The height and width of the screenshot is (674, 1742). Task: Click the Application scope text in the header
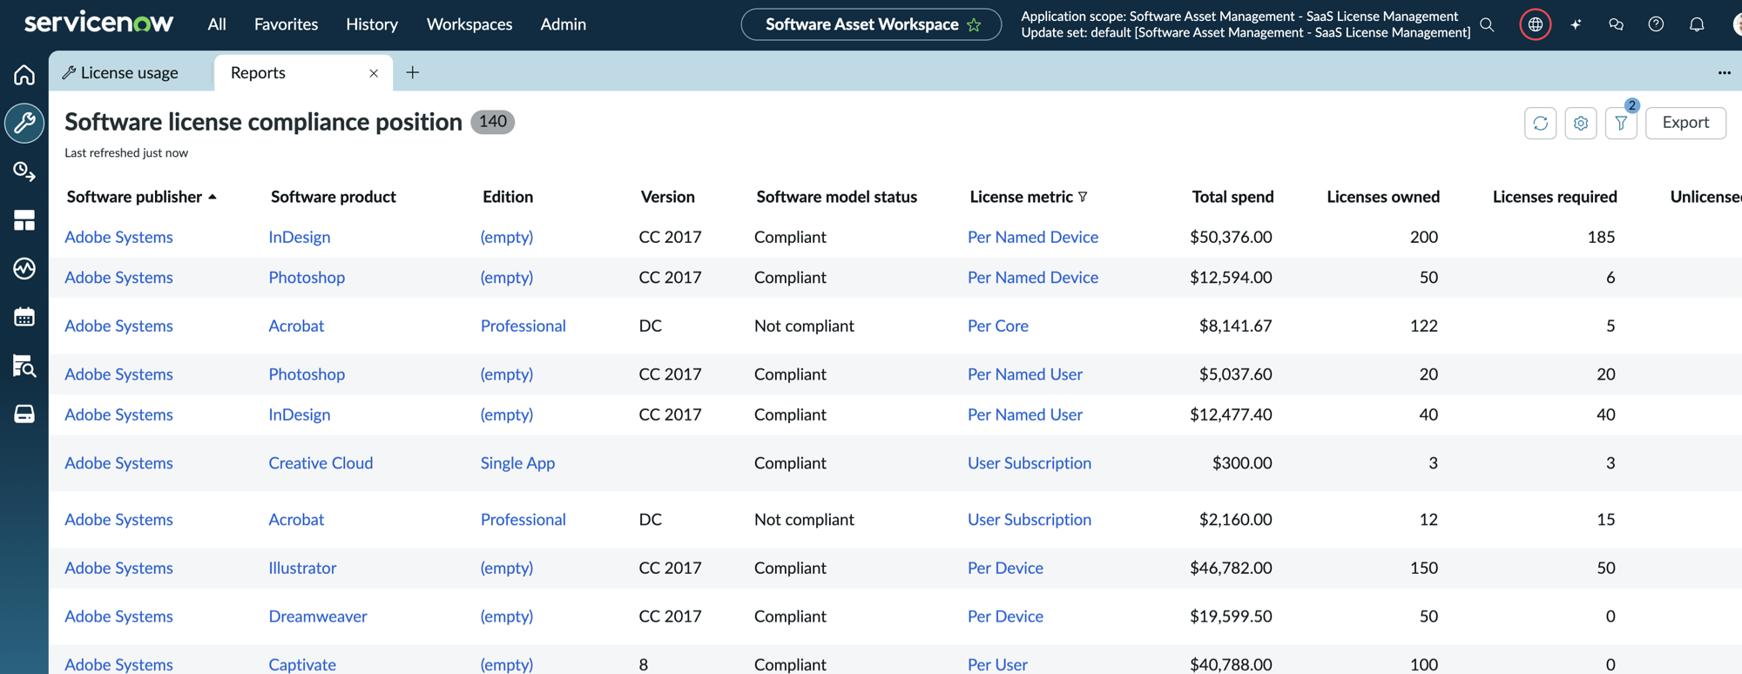click(x=1239, y=17)
